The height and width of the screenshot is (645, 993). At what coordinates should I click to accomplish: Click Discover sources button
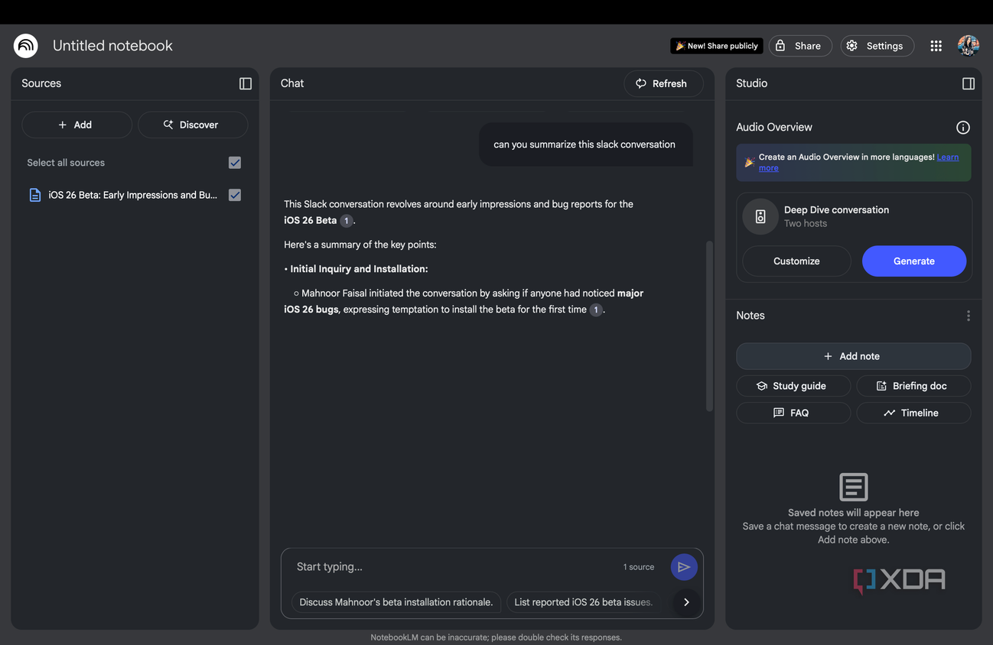(x=193, y=125)
